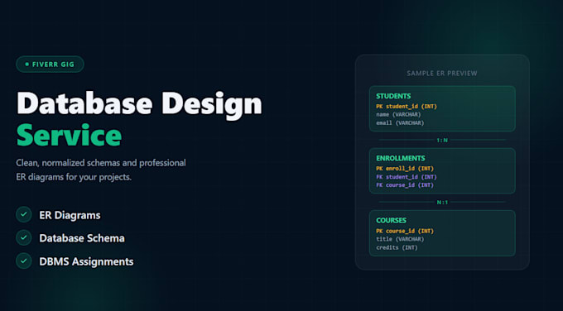Click the 'FK course_id (INT)' field
Image resolution: width=563 pixels, height=311 pixels.
pyautogui.click(x=405, y=185)
